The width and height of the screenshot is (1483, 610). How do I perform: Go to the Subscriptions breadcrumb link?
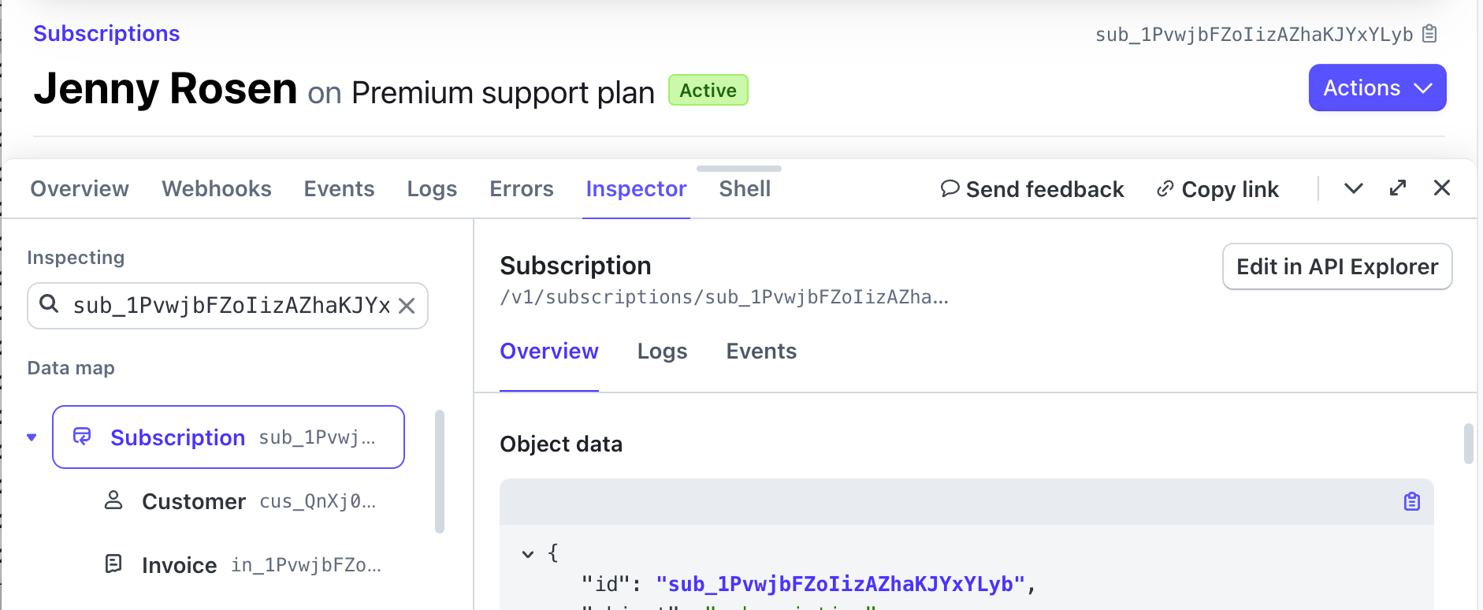click(106, 33)
